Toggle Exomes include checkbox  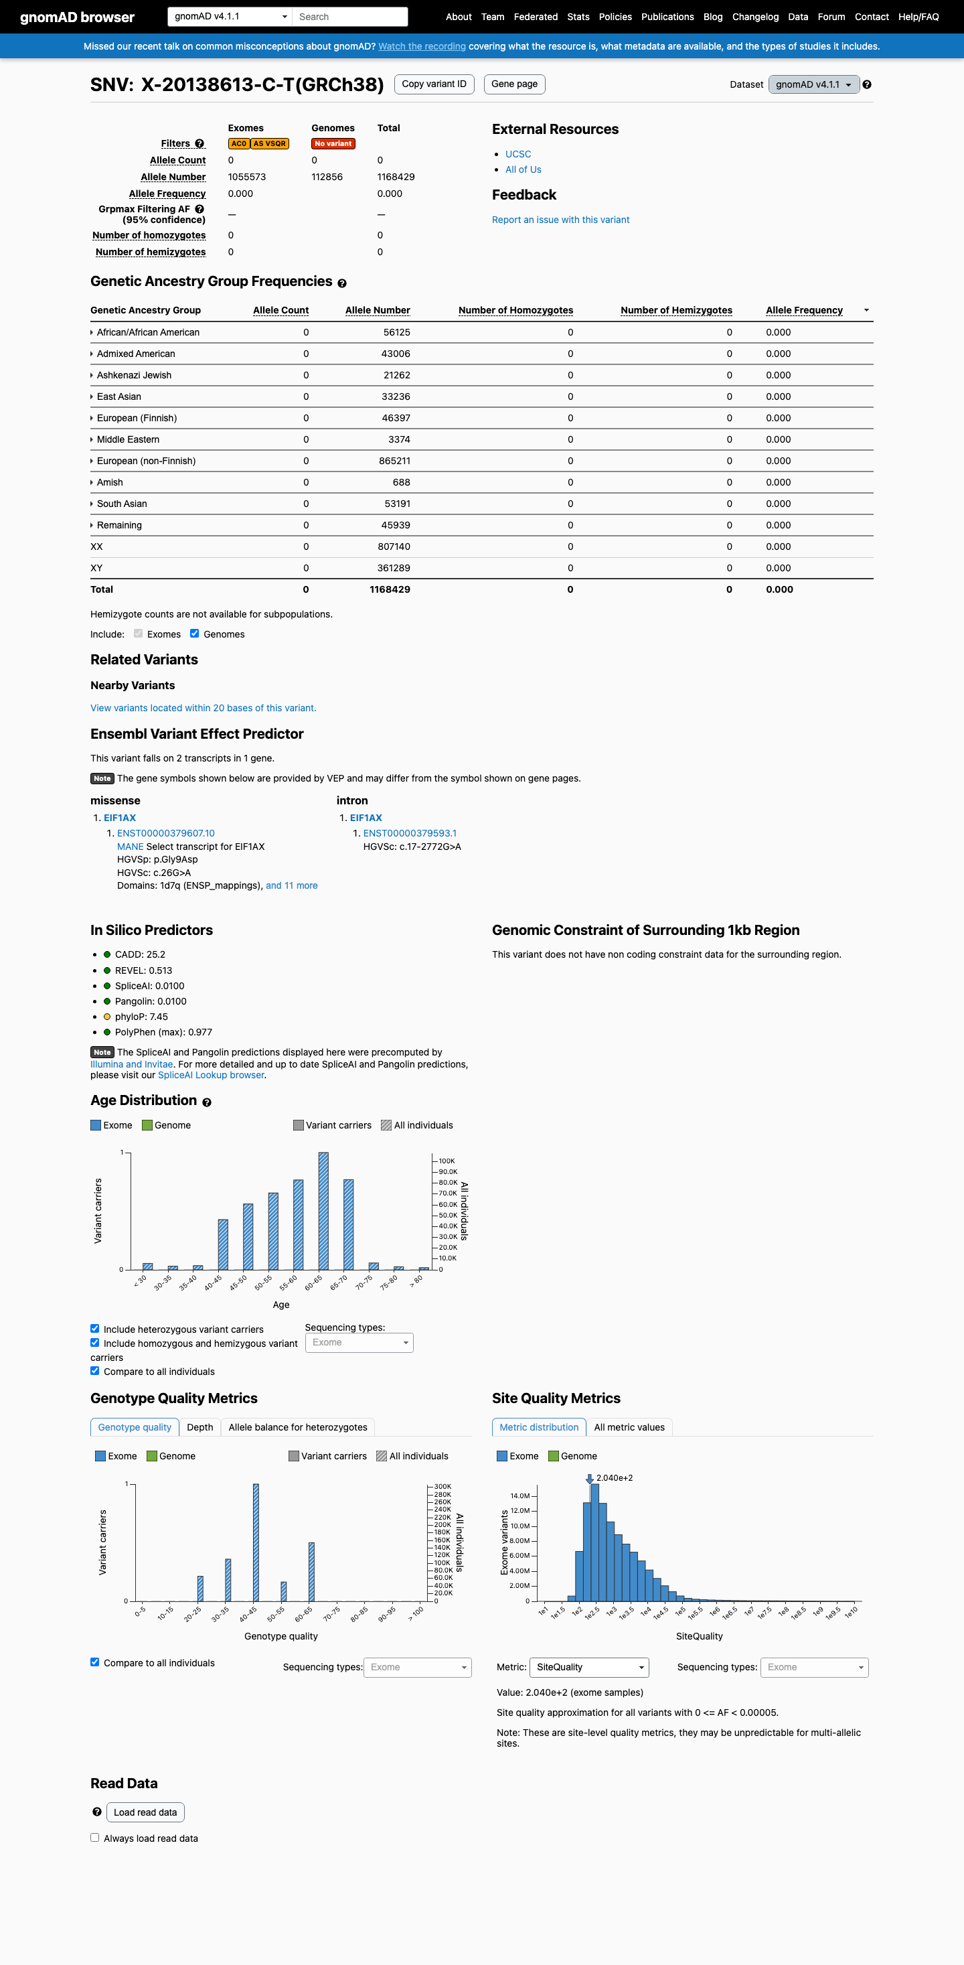pyautogui.click(x=138, y=633)
